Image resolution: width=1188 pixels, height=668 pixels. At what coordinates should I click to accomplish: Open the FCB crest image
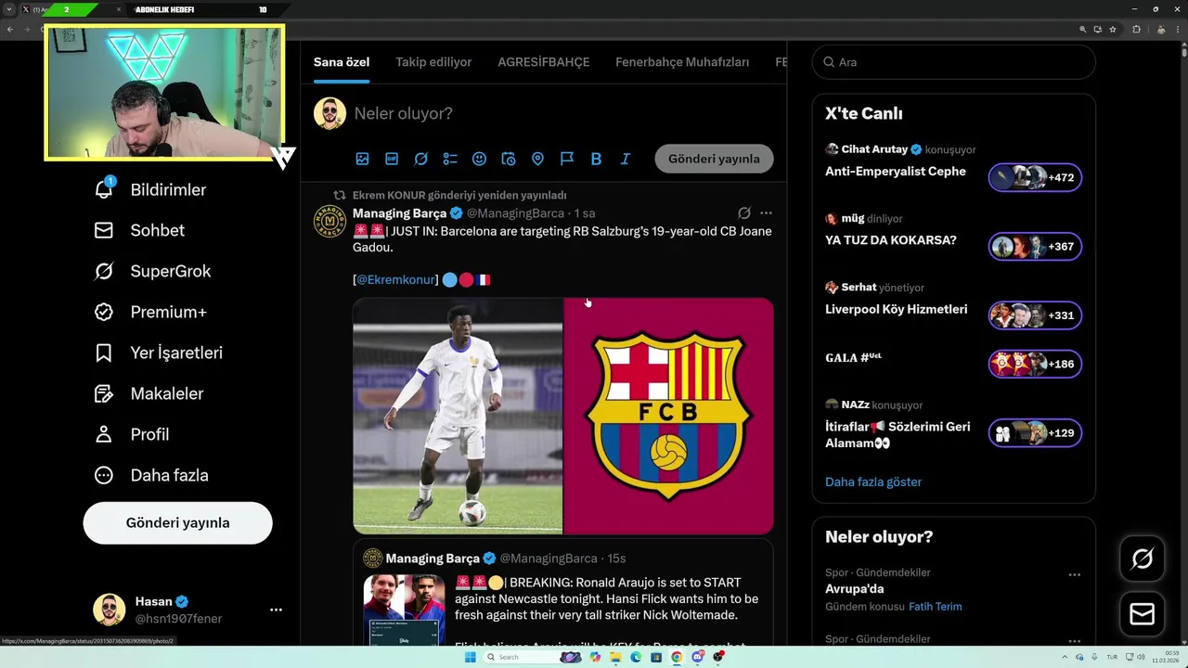click(668, 416)
